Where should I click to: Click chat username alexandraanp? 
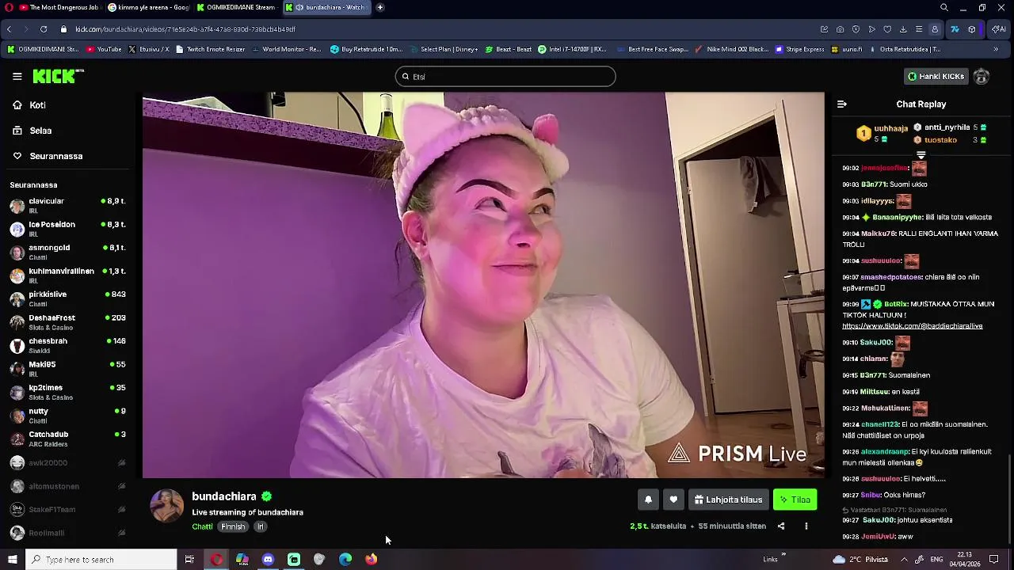[882, 452]
